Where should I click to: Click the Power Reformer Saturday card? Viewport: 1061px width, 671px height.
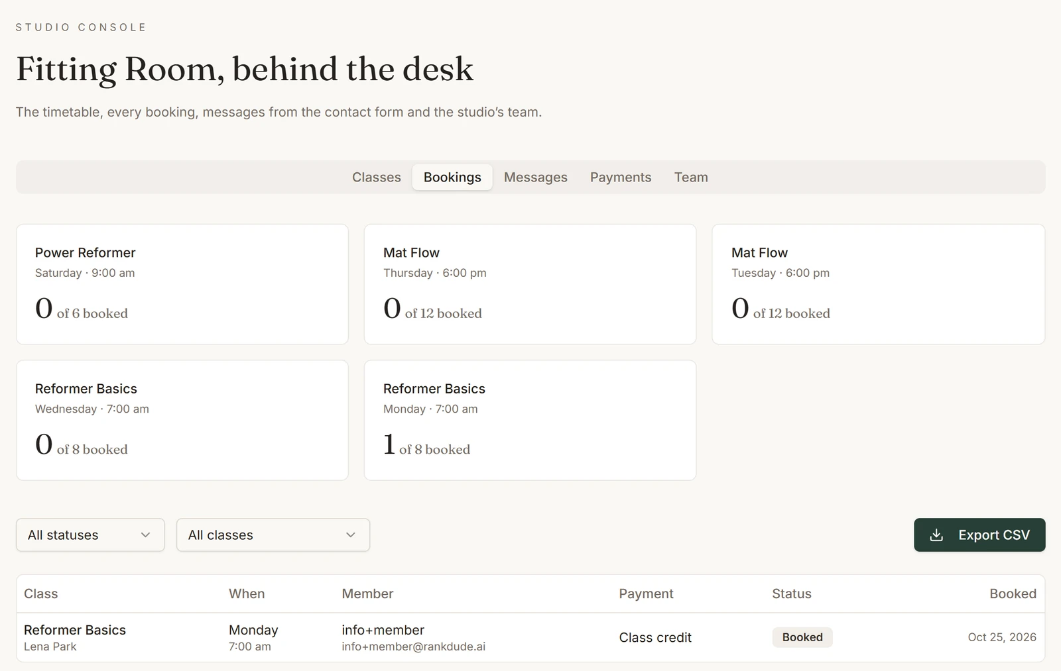tap(182, 284)
